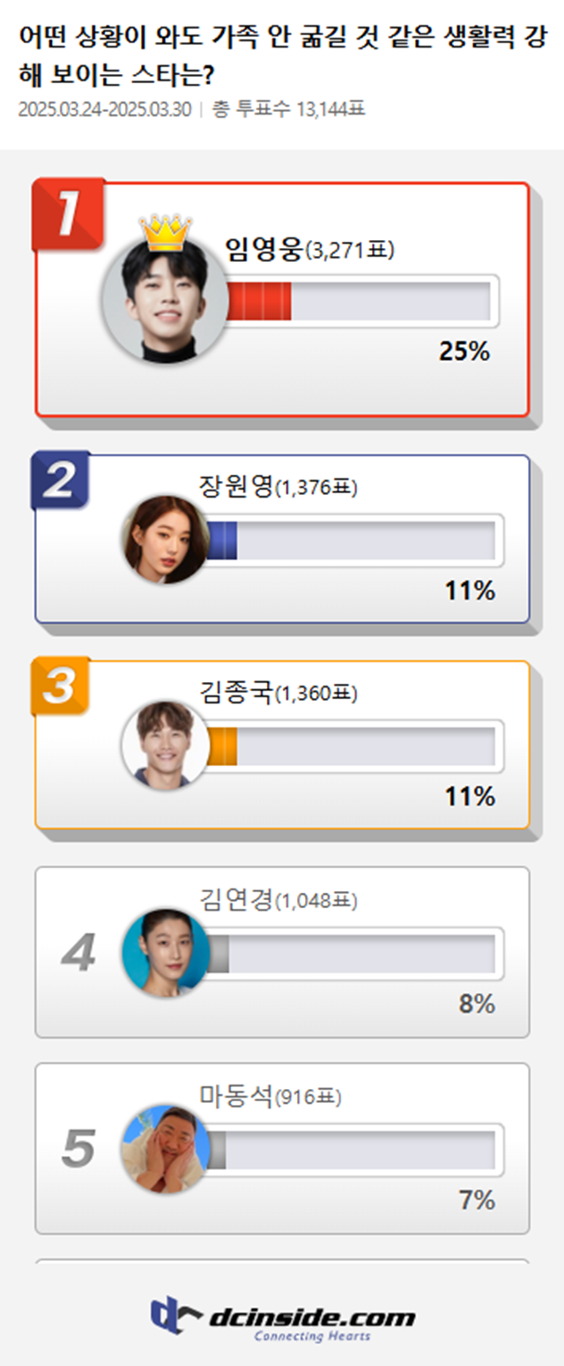Click the total votes 13,144표 text
Screen dimensions: 564x1366
[289, 109]
